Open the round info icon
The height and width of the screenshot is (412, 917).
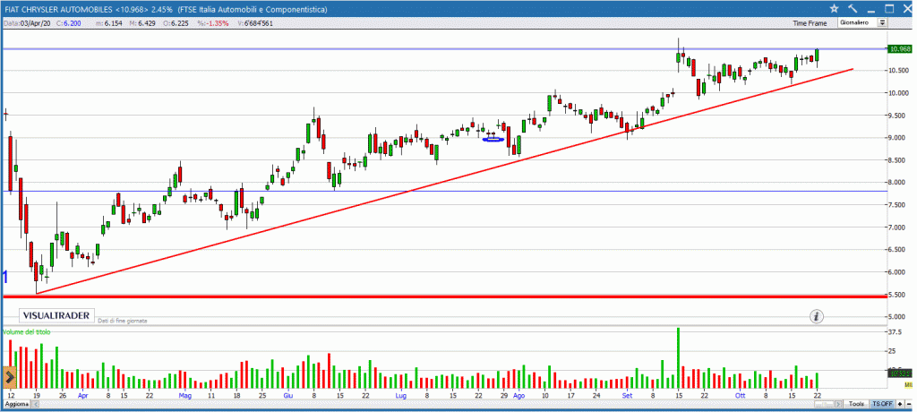tap(817, 316)
